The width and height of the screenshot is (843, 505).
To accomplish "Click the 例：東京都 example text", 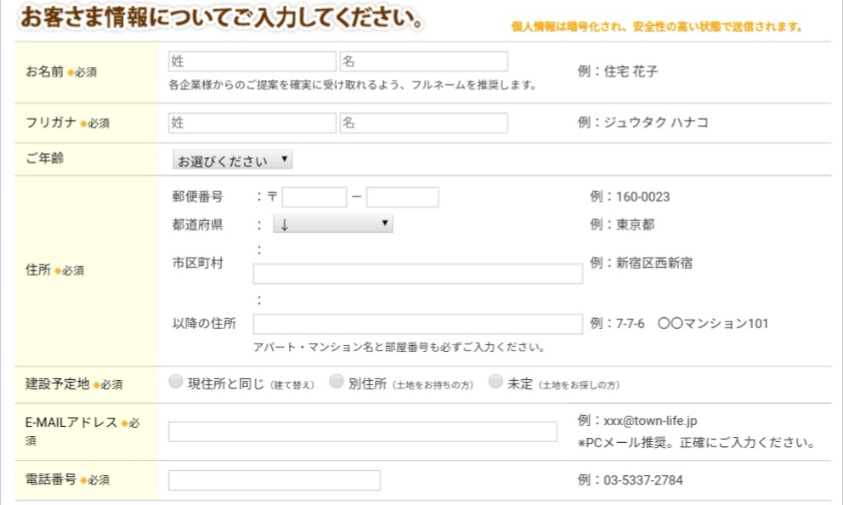I will 622,224.
